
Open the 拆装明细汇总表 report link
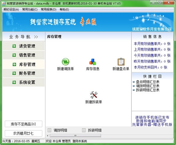point(148,90)
